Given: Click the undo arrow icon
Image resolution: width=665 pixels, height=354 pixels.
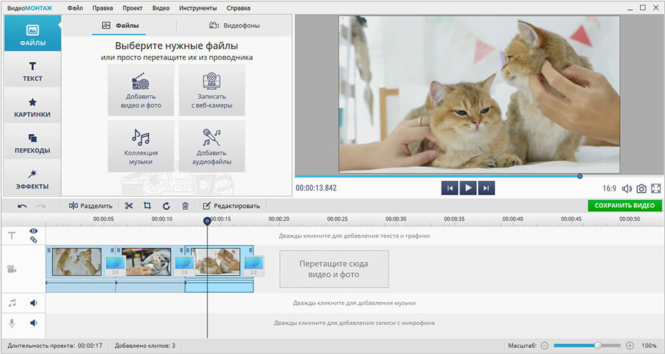Looking at the screenshot, I should pyautogui.click(x=23, y=206).
